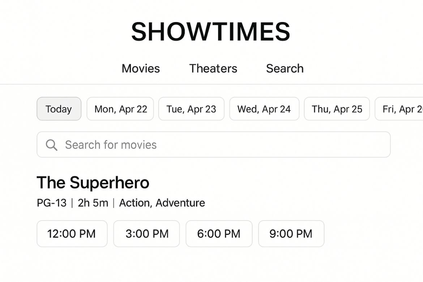Viewport: 423px width, 282px height.
Task: Pick the Tue, Apr 23 date
Action: pos(191,109)
